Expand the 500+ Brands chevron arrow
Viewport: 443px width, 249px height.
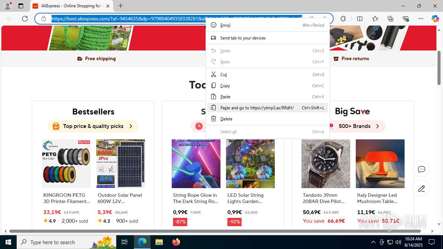point(377,126)
